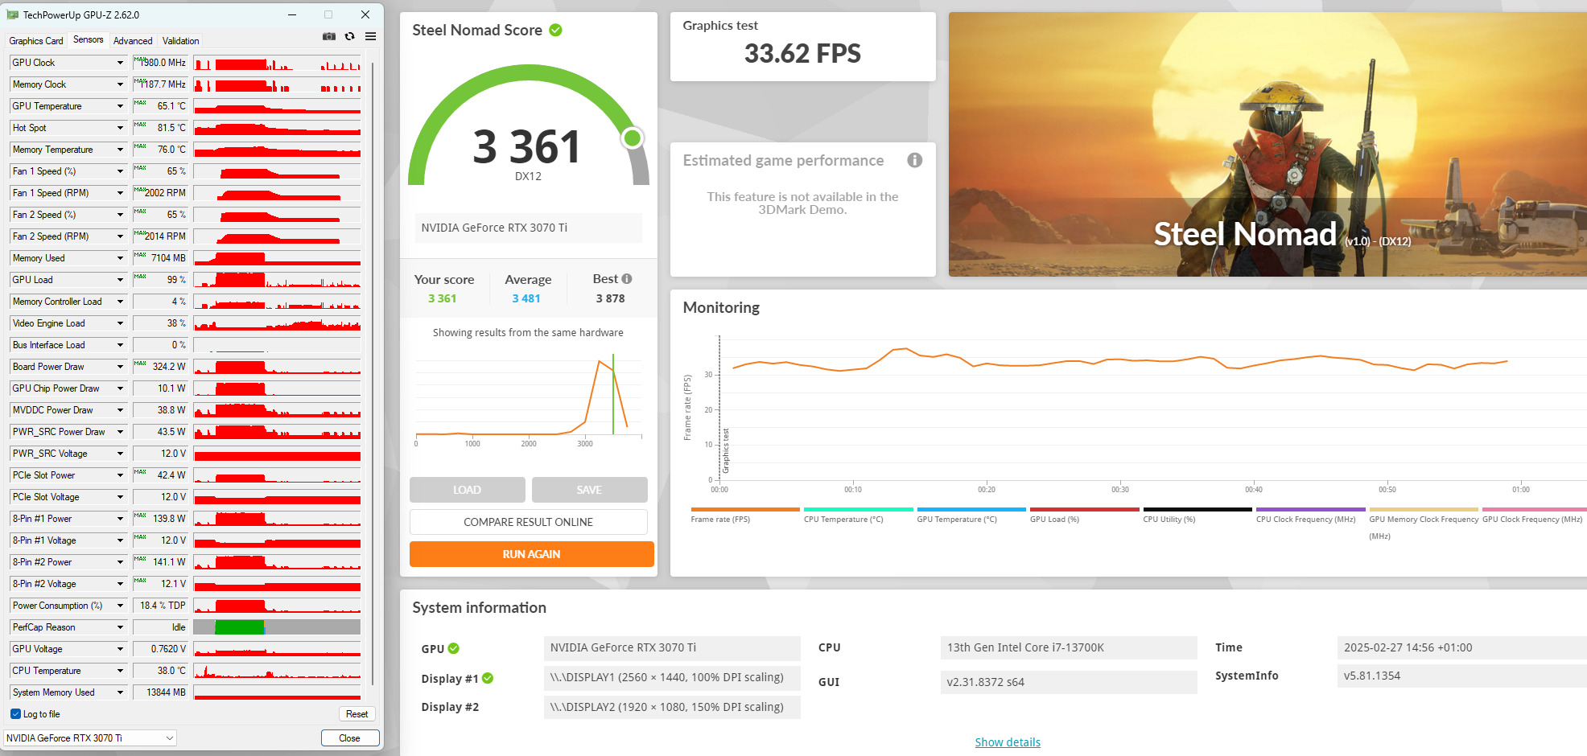Open Fan 1 Speed (%) sensor dropdown

click(120, 171)
